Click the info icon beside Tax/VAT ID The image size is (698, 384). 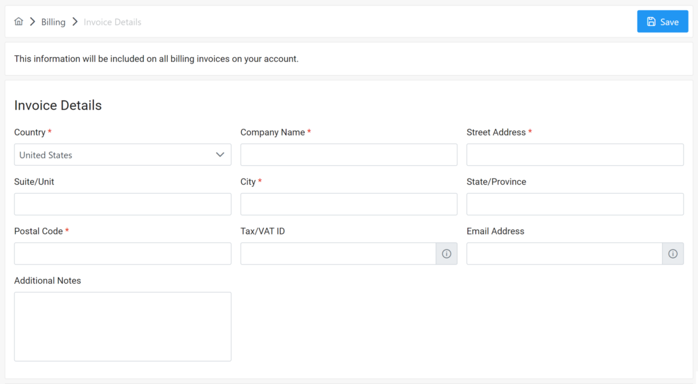[x=446, y=254]
